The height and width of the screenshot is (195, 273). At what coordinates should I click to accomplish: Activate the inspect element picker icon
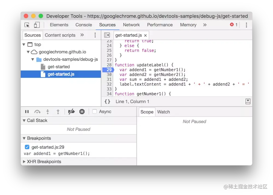click(27, 25)
